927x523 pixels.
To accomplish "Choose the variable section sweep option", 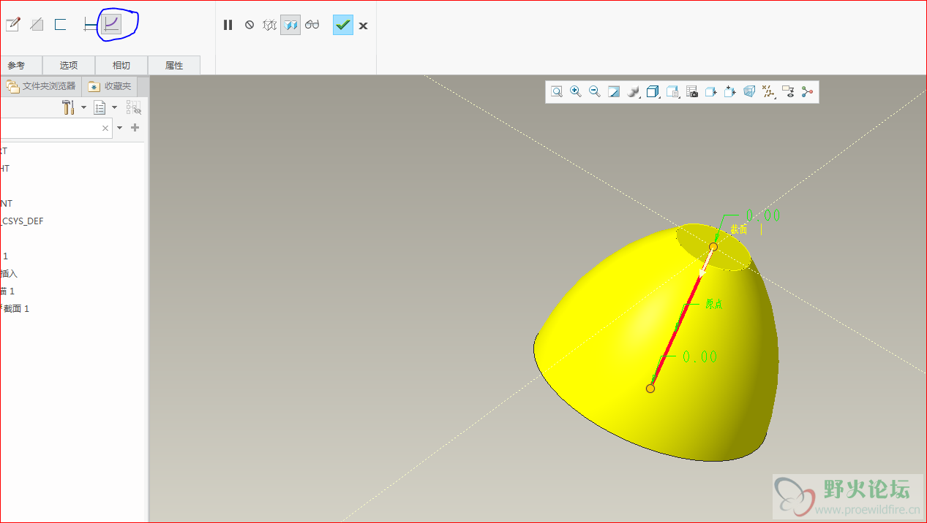I will (110, 25).
